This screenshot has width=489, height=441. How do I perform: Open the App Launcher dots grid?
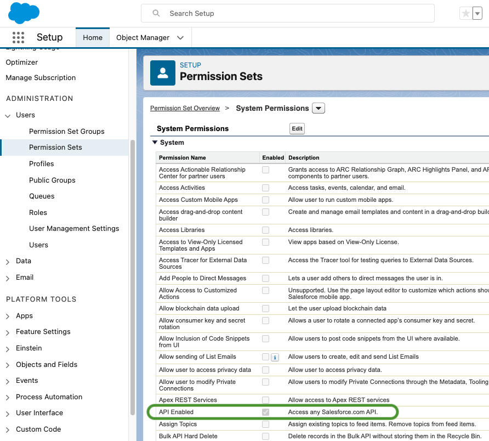(18, 37)
